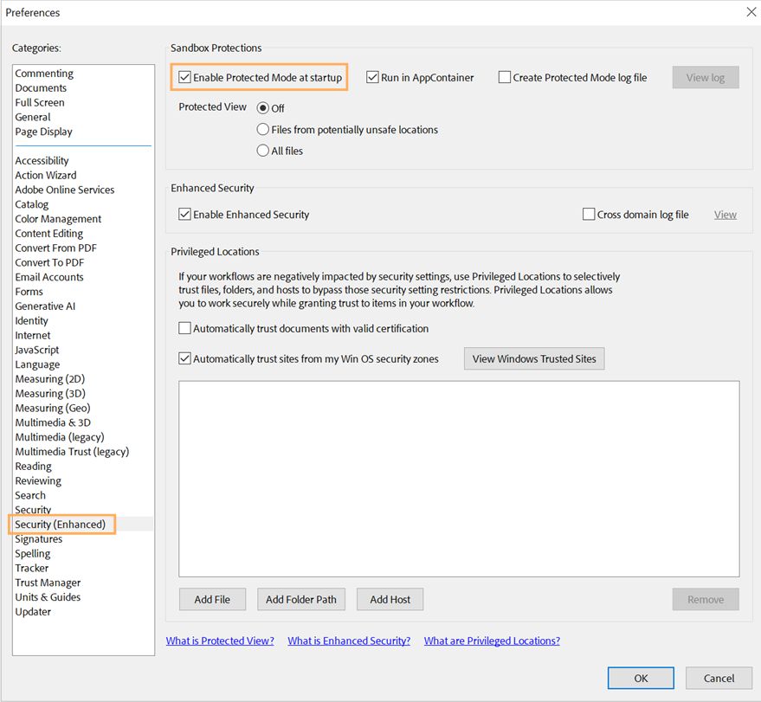Select the Trust Manager category
Viewport: 761px width, 702px height.
48,582
